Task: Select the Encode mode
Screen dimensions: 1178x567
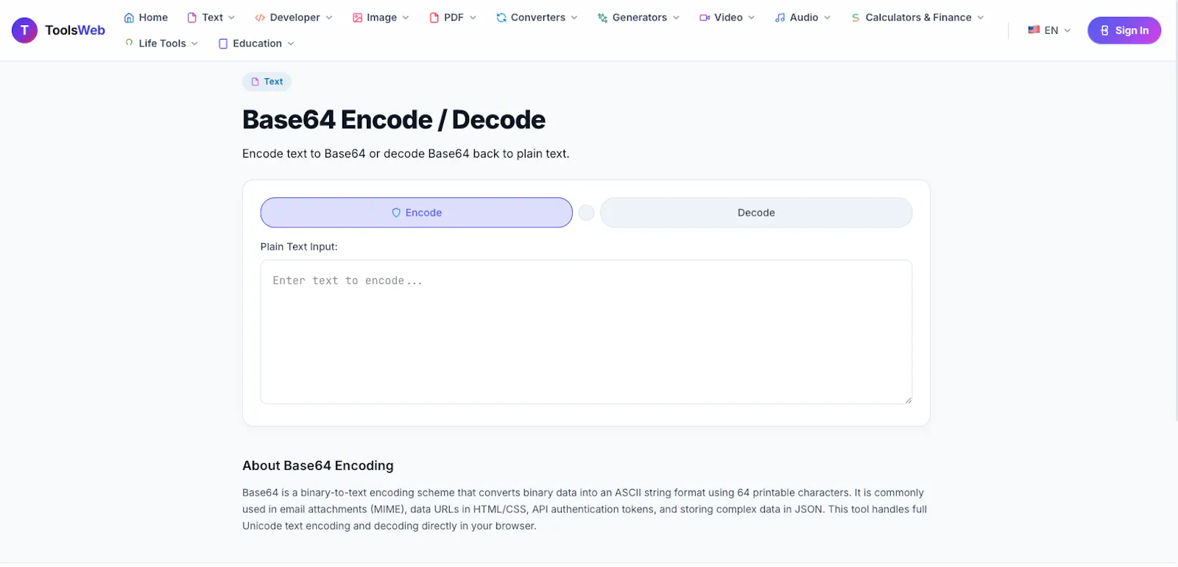Action: [416, 213]
